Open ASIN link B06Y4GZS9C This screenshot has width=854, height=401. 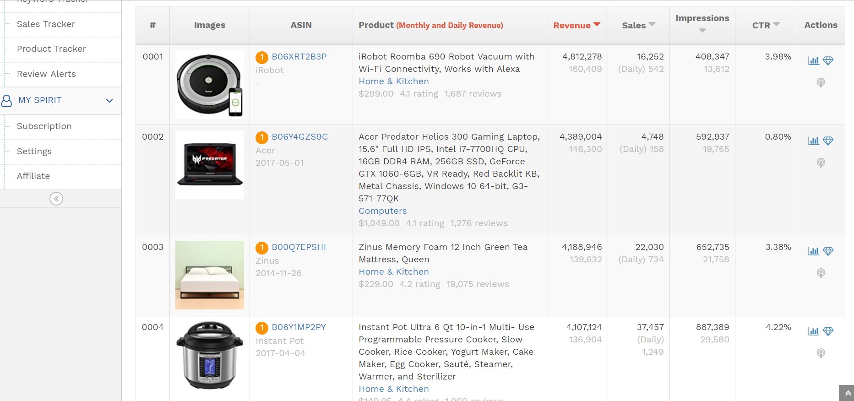pyautogui.click(x=300, y=137)
